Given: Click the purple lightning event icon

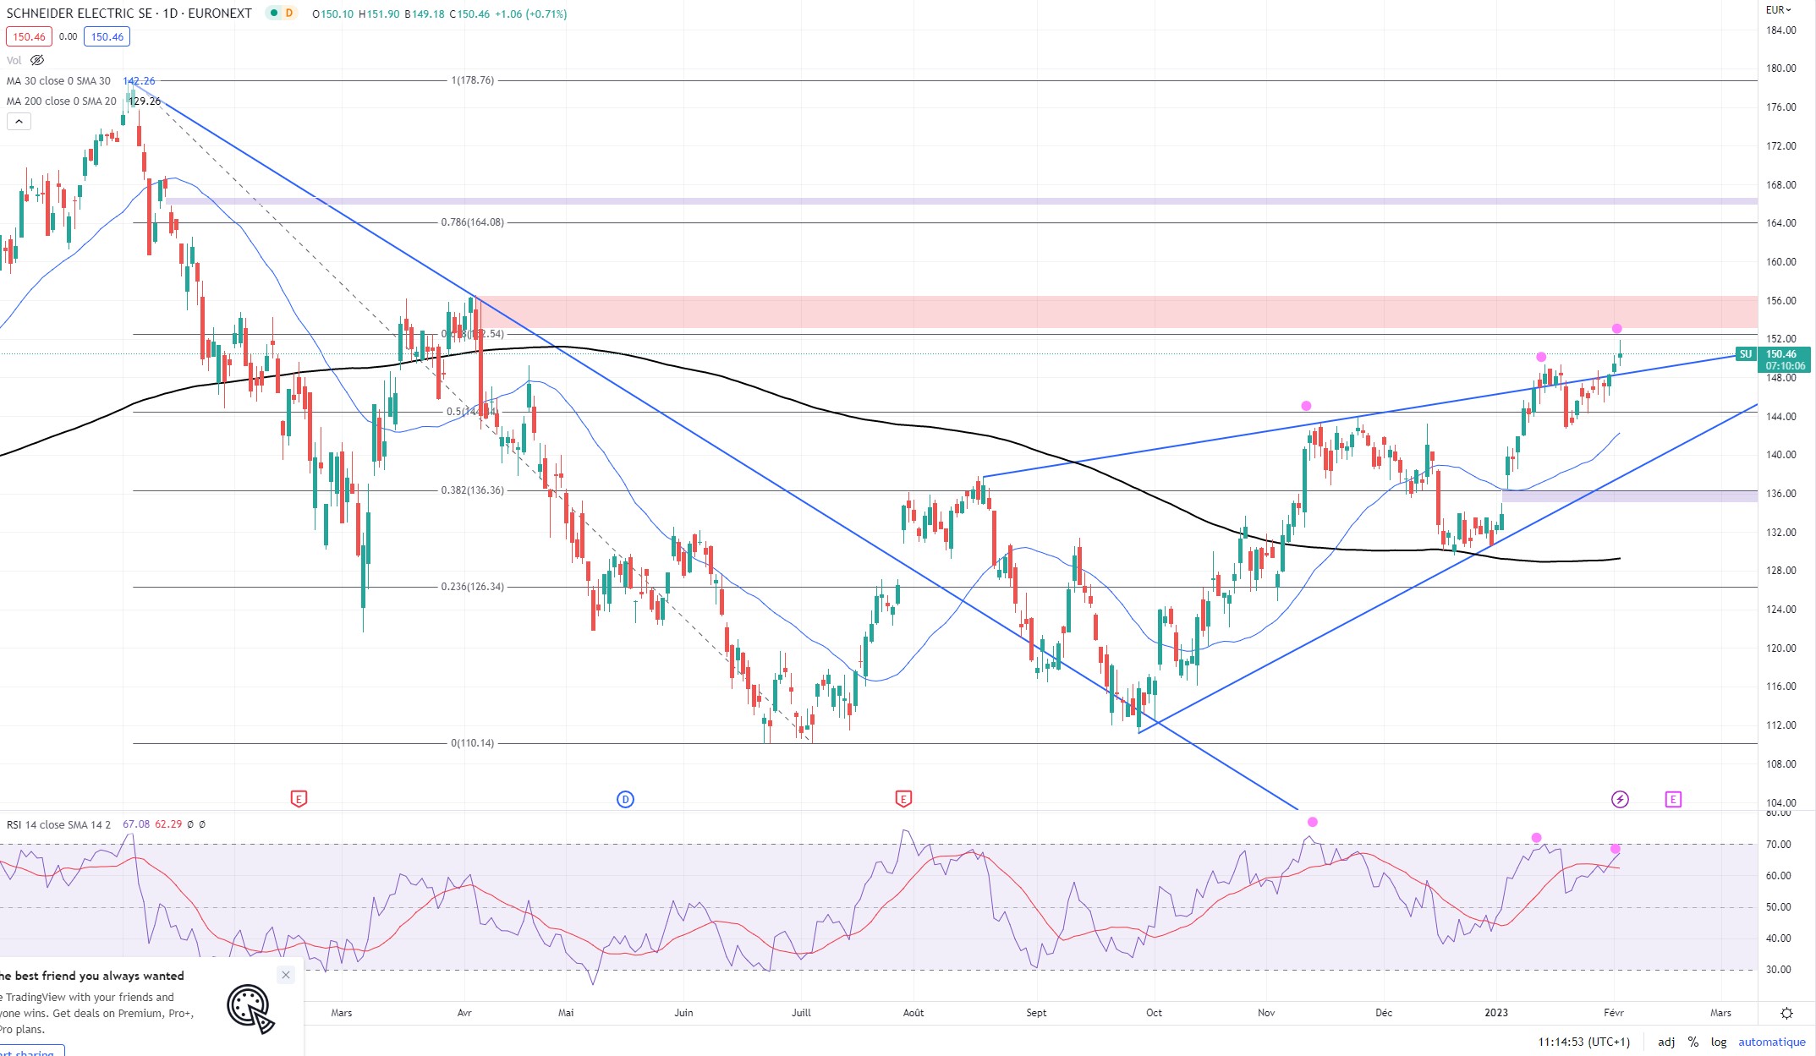Looking at the screenshot, I should tap(1619, 799).
